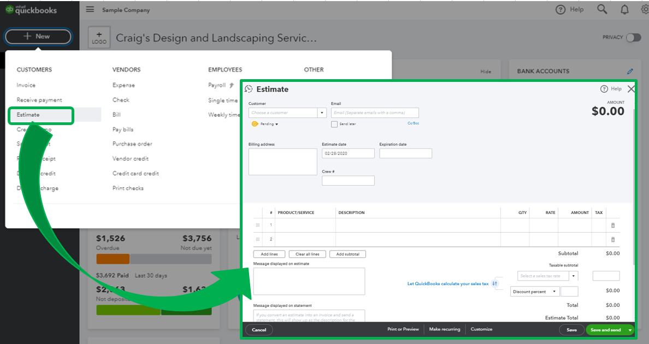Screen dimensions: 649x344
Task: Edit bank accounts pencil icon
Action: pyautogui.click(x=630, y=71)
